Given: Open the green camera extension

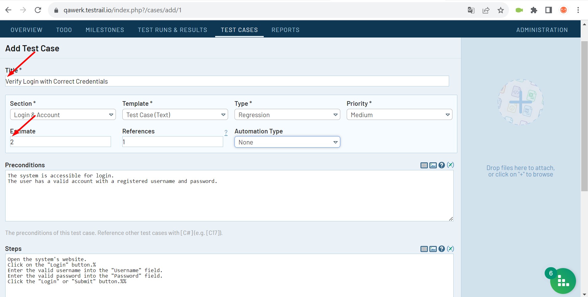Looking at the screenshot, I should 519,10.
